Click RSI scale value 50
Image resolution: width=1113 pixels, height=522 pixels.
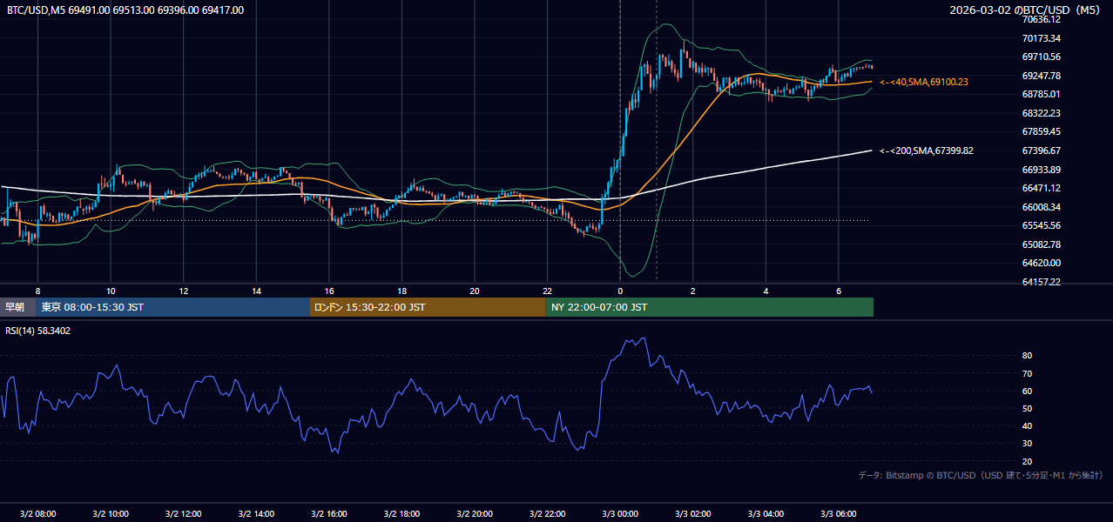pyautogui.click(x=1027, y=408)
